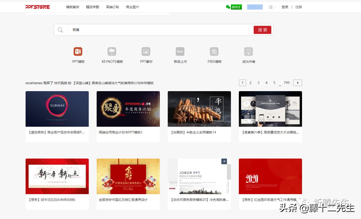Open the 半熟 cinnamon template thumbnail
Image resolution: width=361 pixels, height=219 pixels.
[x=199, y=109]
